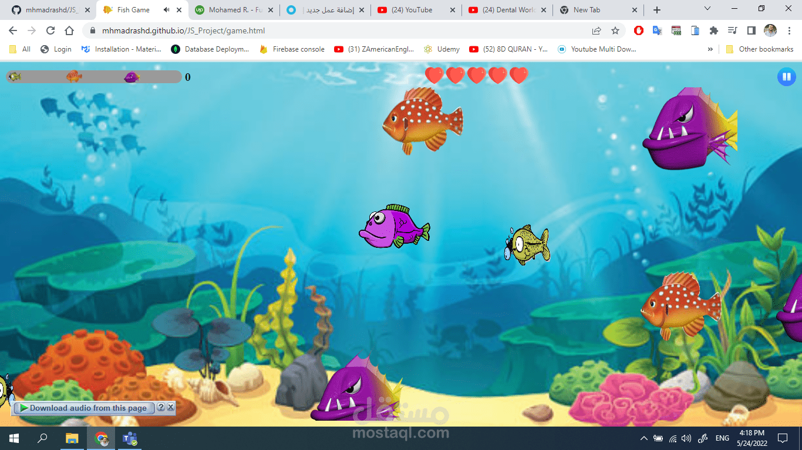Click the small yellow-green fish
The image size is (802, 450).
click(x=527, y=244)
